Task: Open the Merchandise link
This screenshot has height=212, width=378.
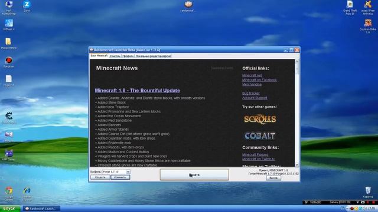Action: click(252, 84)
